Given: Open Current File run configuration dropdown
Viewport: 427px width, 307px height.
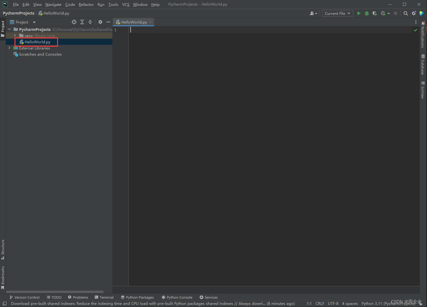Looking at the screenshot, I should click(337, 13).
